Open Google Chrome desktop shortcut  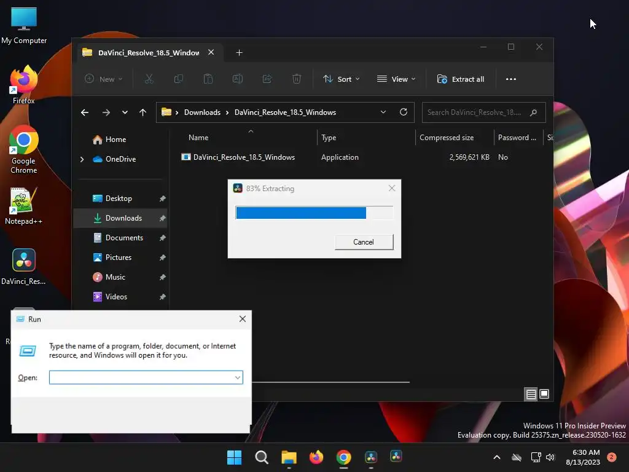24,149
